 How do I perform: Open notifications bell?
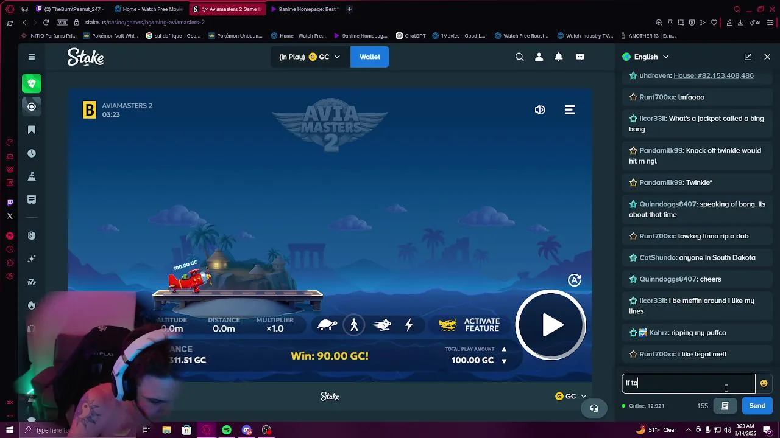pyautogui.click(x=558, y=57)
